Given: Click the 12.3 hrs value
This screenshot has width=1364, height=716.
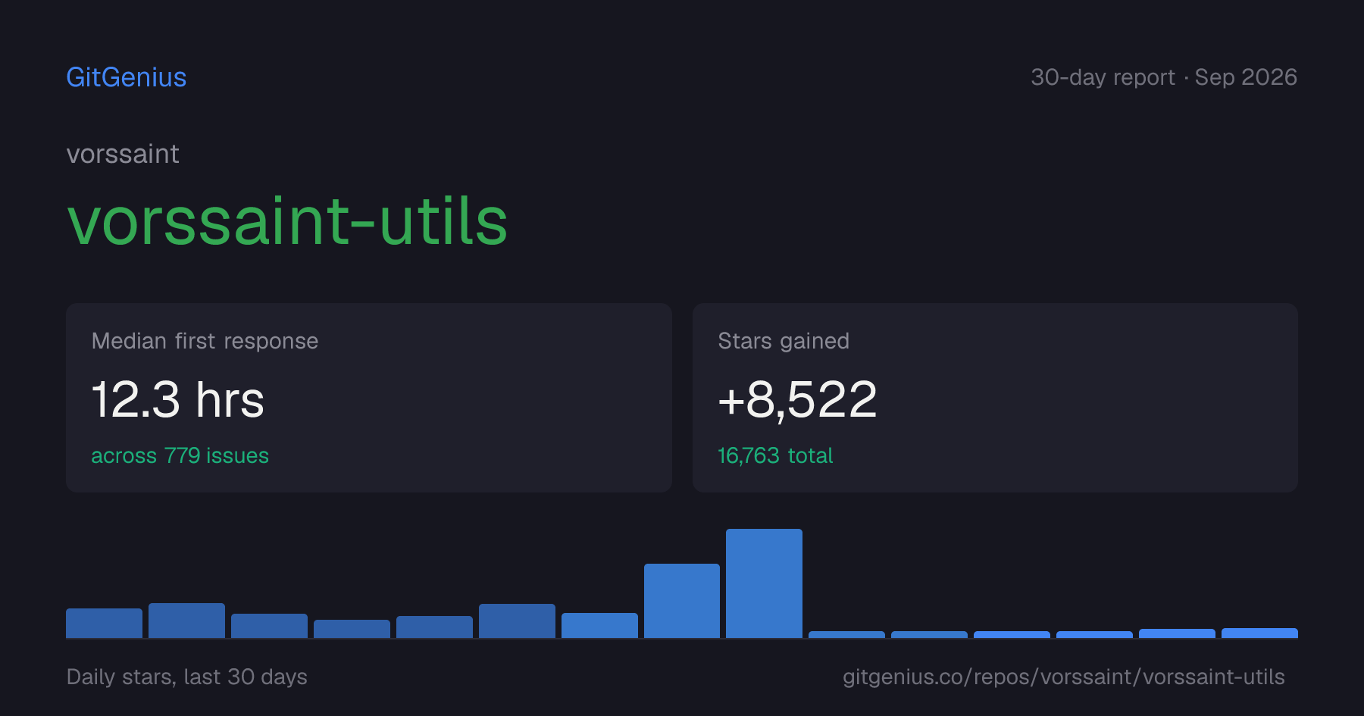Looking at the screenshot, I should tap(178, 399).
